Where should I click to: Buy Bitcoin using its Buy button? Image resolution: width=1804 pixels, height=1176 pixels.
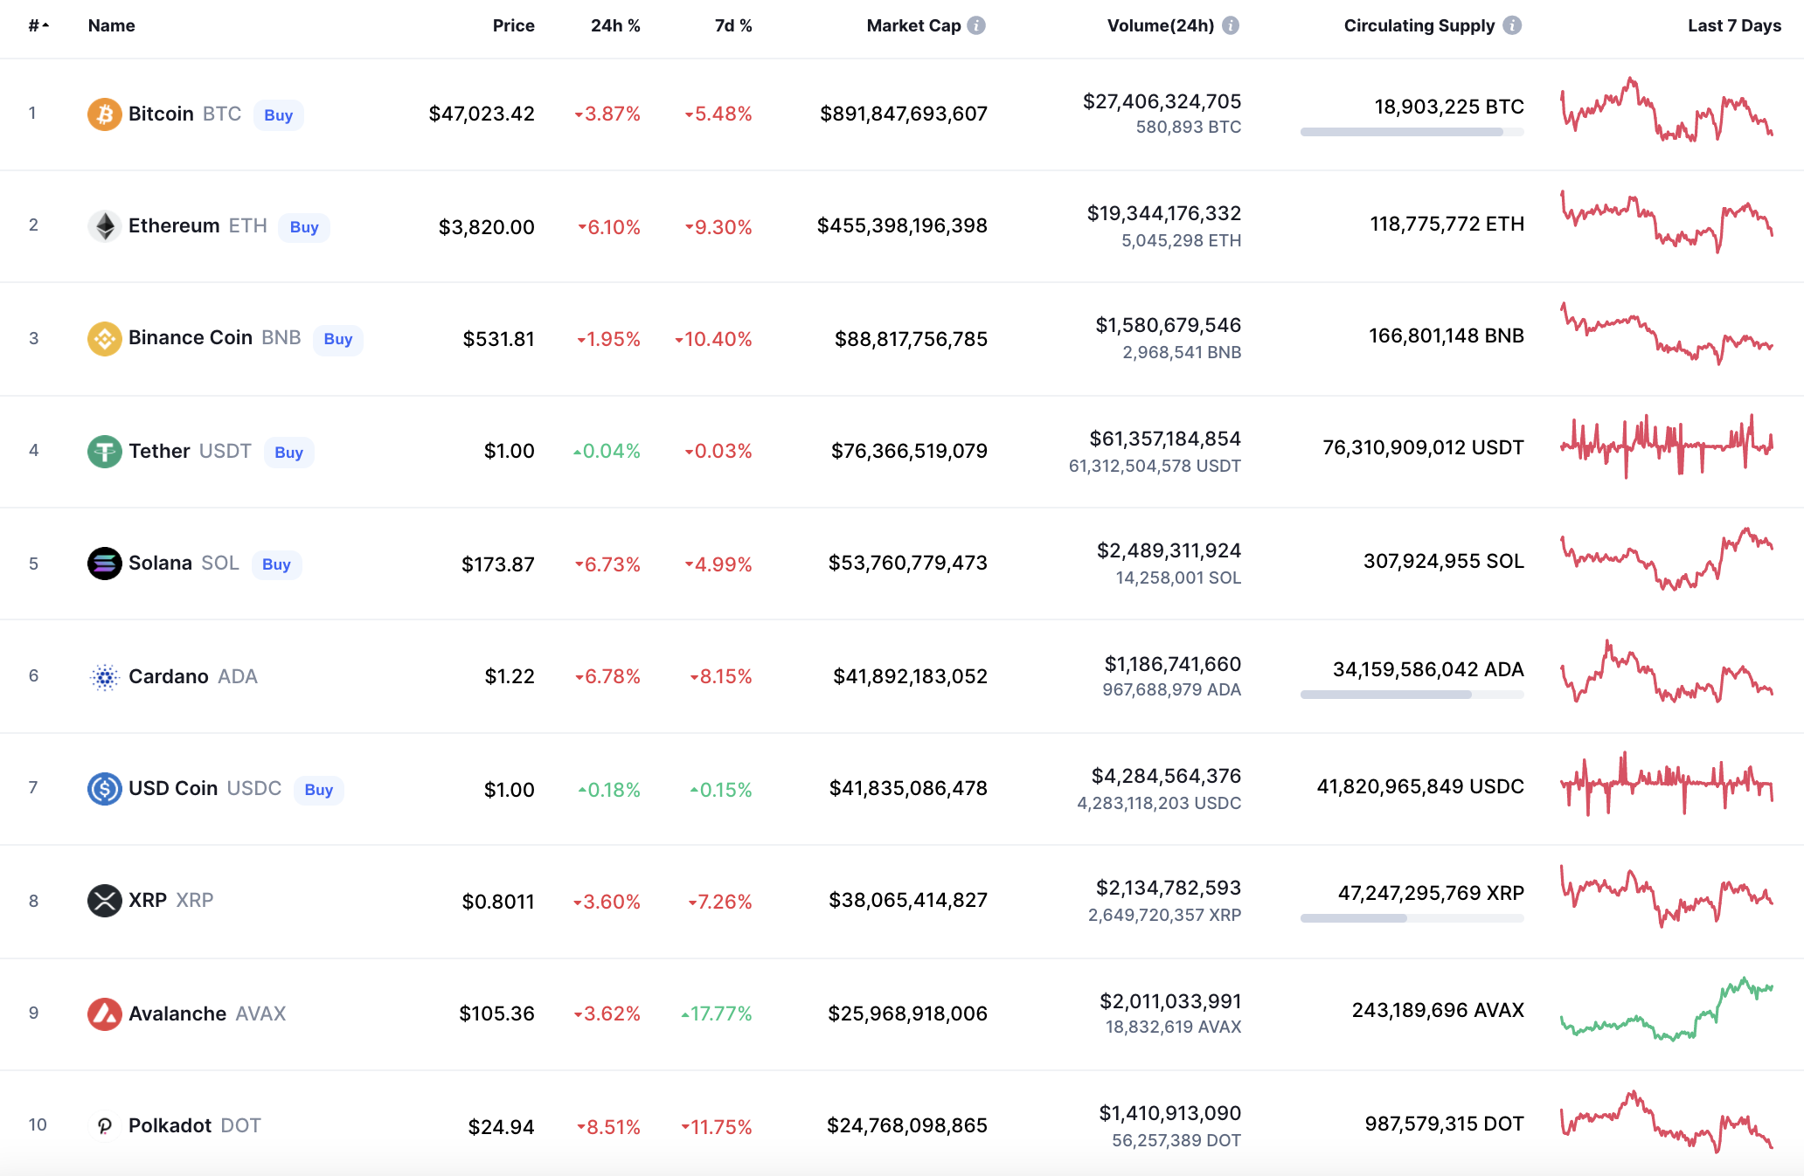point(278,115)
